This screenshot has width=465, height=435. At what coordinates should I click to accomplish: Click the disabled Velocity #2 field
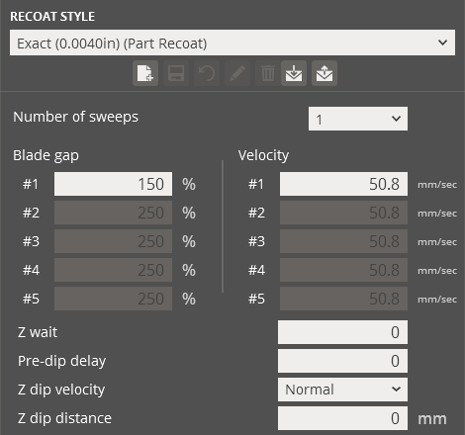(x=343, y=213)
